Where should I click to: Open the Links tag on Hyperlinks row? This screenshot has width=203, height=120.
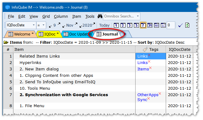pyautogui.click(x=143, y=62)
